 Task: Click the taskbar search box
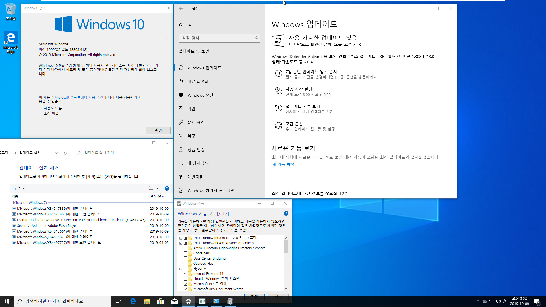[63, 301]
